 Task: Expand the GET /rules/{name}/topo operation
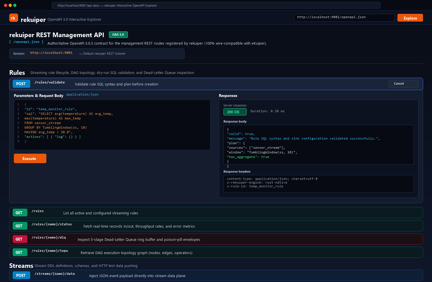(x=216, y=252)
